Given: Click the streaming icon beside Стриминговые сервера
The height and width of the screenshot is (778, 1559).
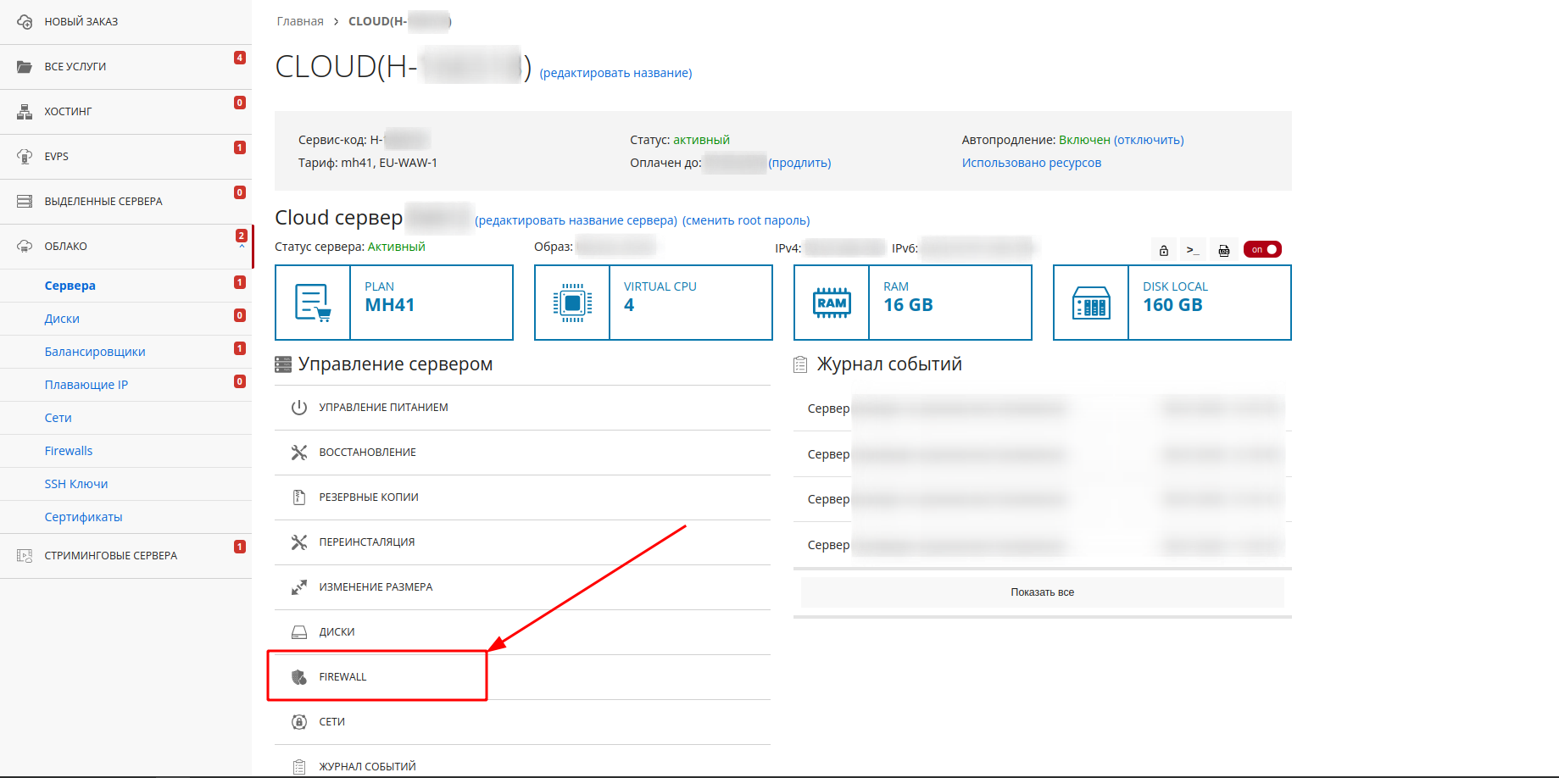Looking at the screenshot, I should (x=25, y=556).
